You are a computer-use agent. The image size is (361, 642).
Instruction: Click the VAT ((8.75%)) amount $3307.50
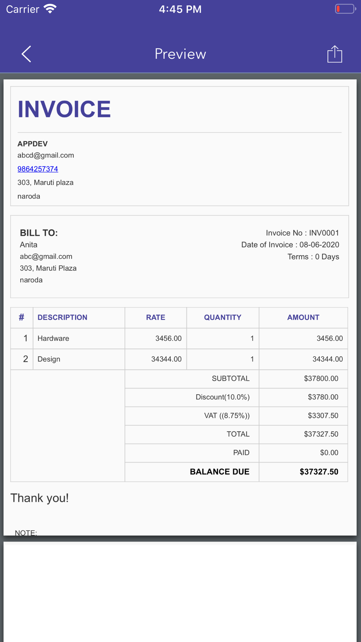coord(323,416)
